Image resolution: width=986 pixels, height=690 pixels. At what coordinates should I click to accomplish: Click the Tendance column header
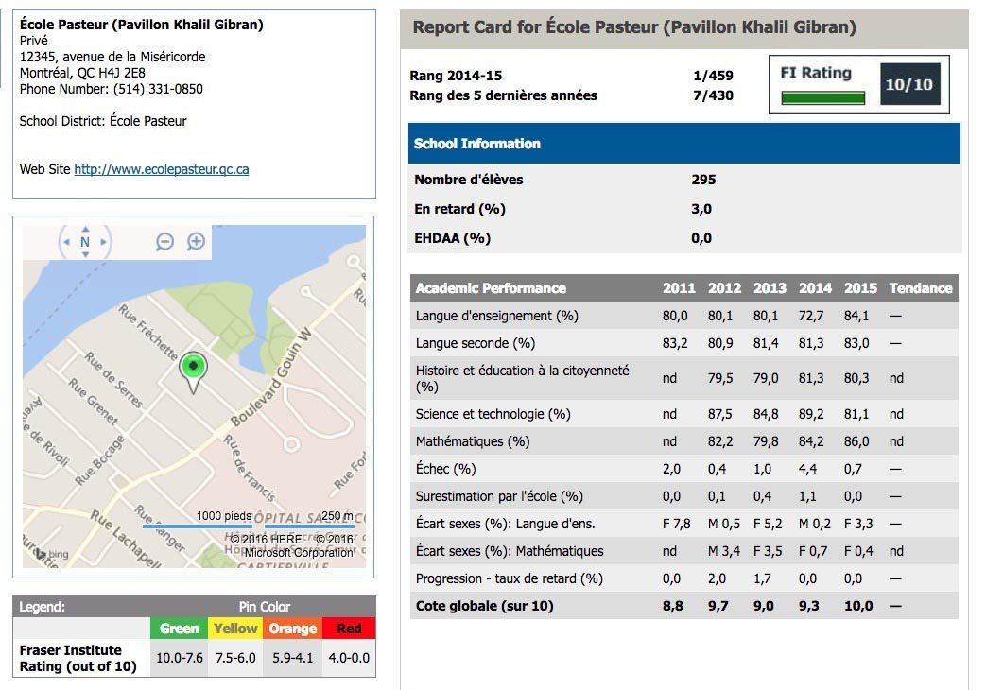[920, 288]
